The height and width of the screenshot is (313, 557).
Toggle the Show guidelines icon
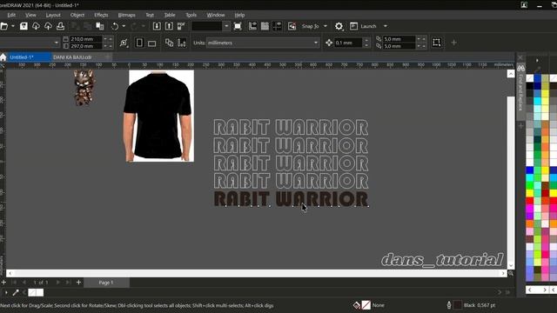[277, 26]
